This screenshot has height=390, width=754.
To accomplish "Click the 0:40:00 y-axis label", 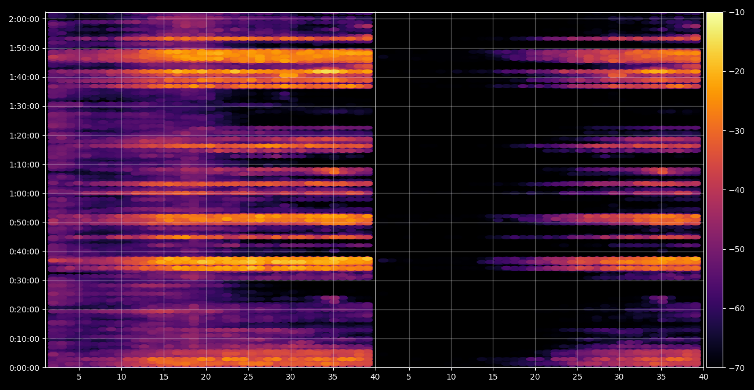I will (x=24, y=251).
